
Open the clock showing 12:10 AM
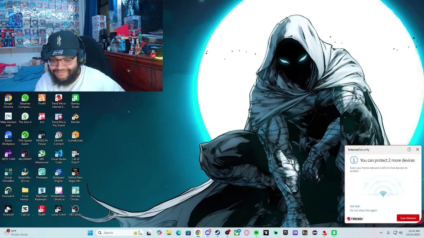click(x=413, y=233)
